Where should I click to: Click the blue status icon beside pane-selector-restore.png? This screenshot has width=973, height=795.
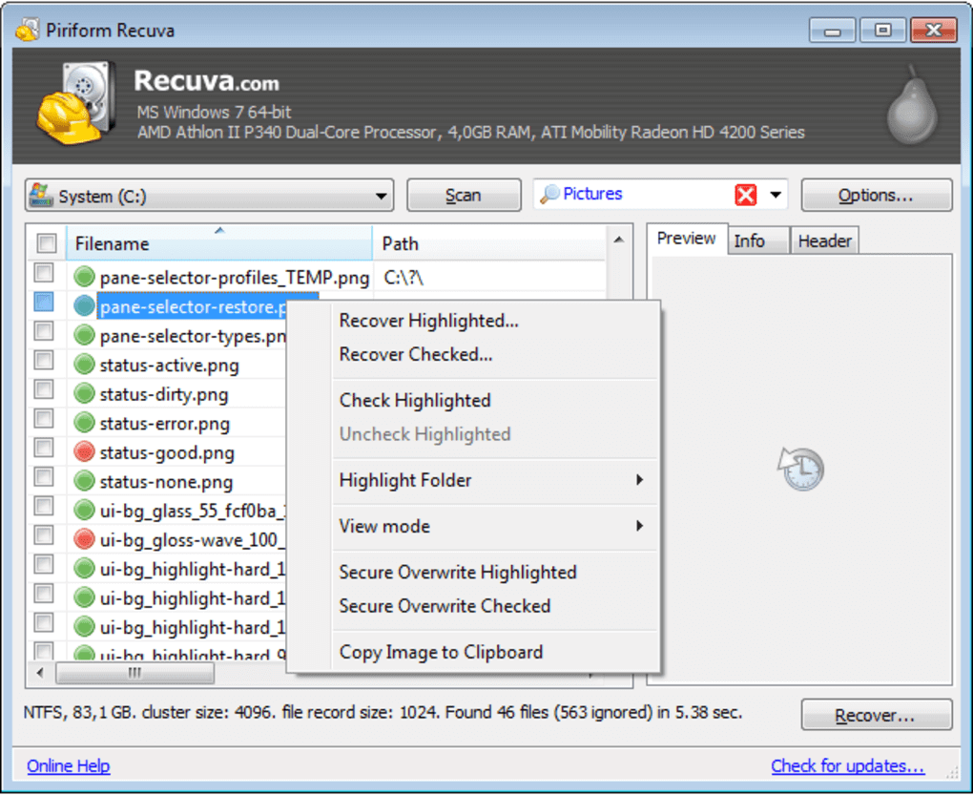(84, 306)
